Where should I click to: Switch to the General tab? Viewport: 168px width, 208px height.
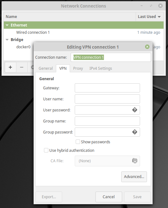pos(46,68)
